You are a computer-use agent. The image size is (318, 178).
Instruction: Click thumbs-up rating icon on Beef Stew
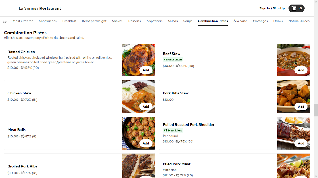(x=178, y=66)
